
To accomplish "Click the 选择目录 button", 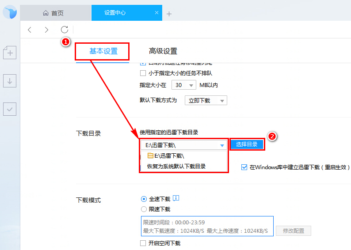I will click(x=247, y=144).
